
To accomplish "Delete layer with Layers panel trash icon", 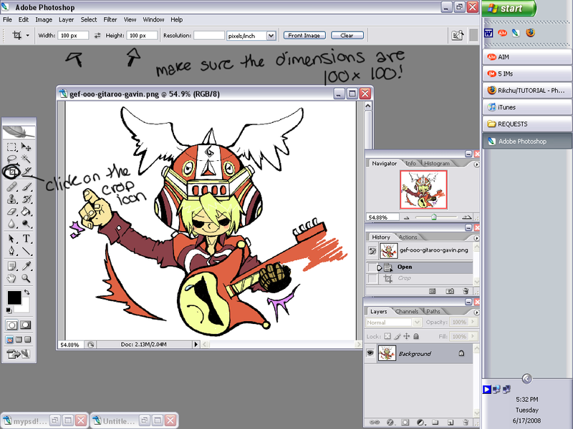I will click(466, 422).
